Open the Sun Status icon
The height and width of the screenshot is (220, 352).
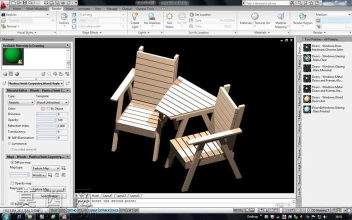pos(169,16)
